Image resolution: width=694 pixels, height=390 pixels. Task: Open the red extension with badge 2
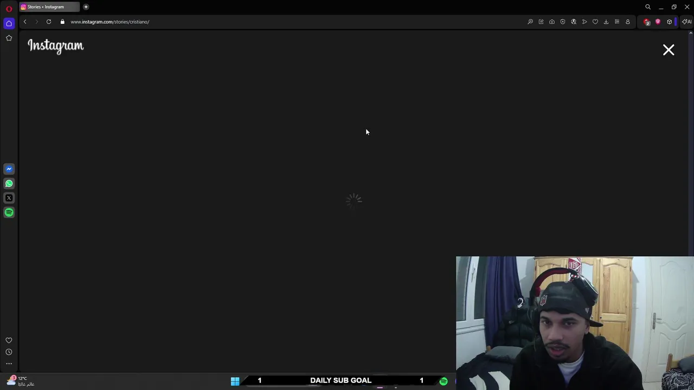pyautogui.click(x=646, y=22)
